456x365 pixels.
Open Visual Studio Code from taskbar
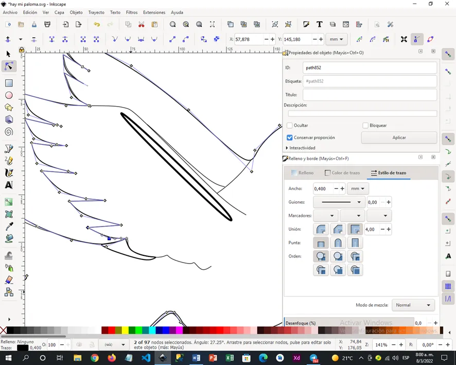pyautogui.click(x=146, y=358)
